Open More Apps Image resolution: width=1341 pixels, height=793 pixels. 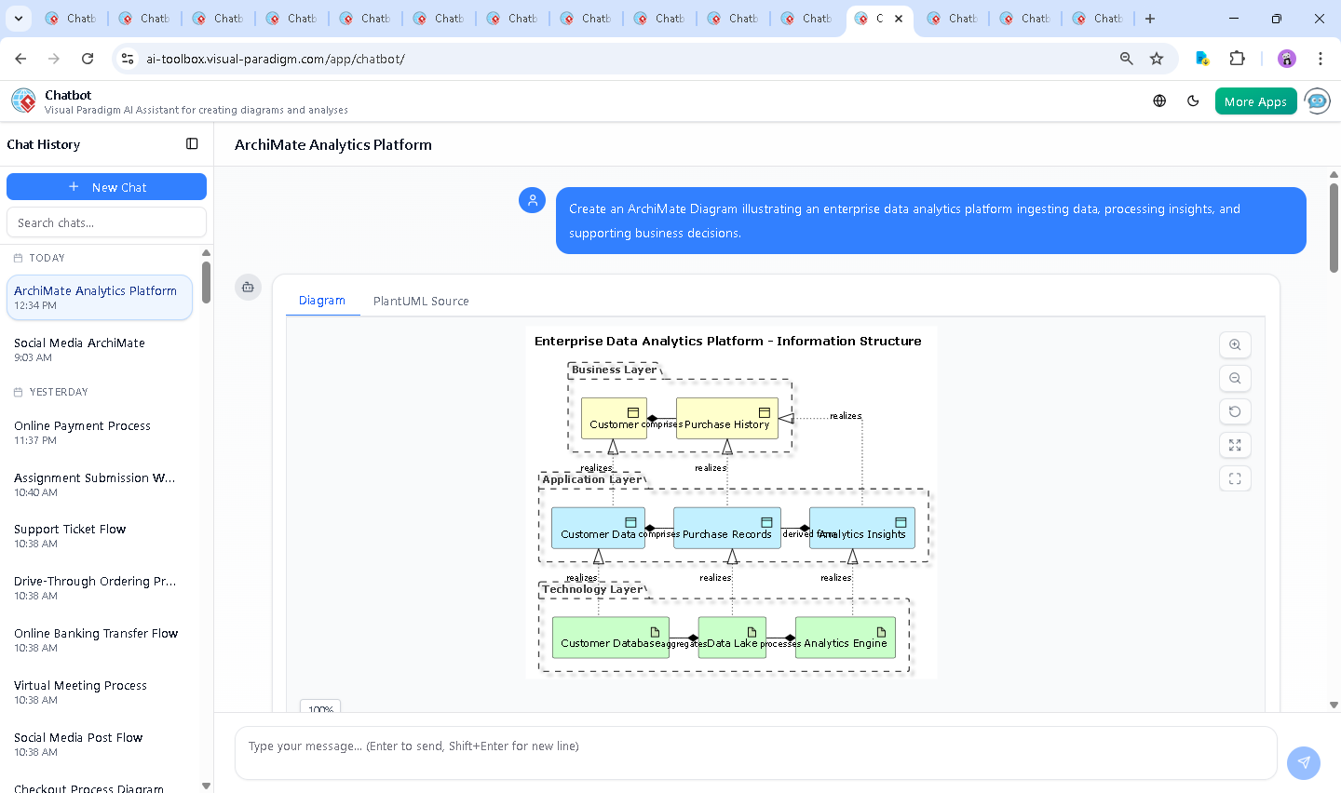click(x=1255, y=101)
